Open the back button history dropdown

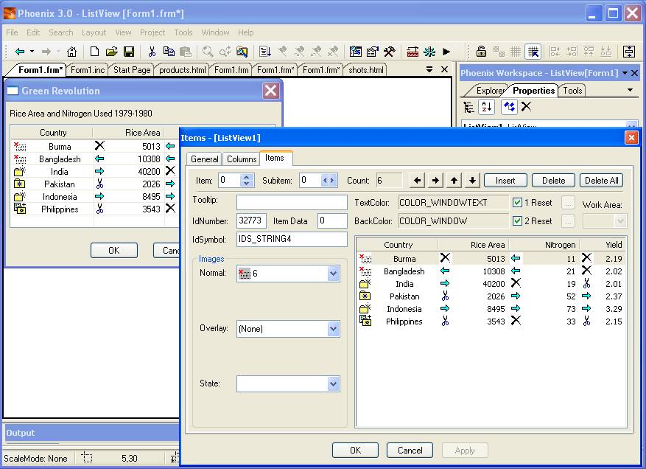click(x=32, y=52)
